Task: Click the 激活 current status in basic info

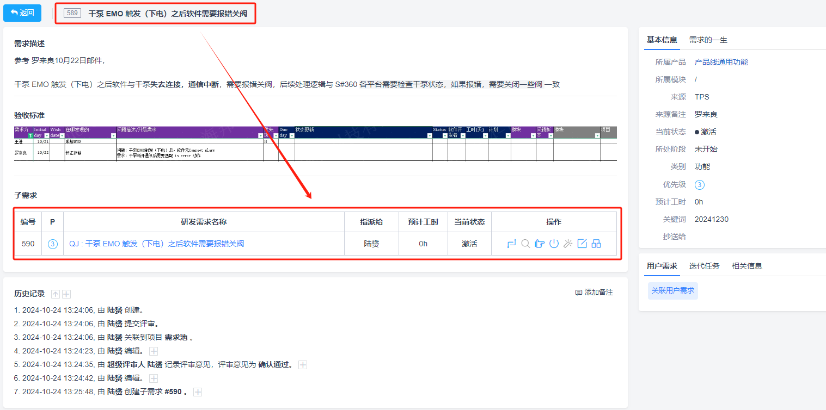Action: (x=706, y=132)
